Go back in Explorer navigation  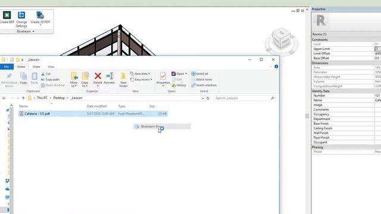[4, 98]
